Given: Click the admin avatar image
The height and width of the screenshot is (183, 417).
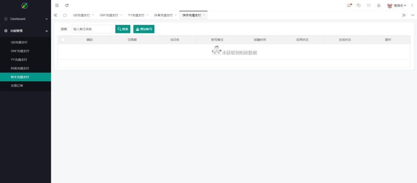Looking at the screenshot, I should pyautogui.click(x=390, y=5).
